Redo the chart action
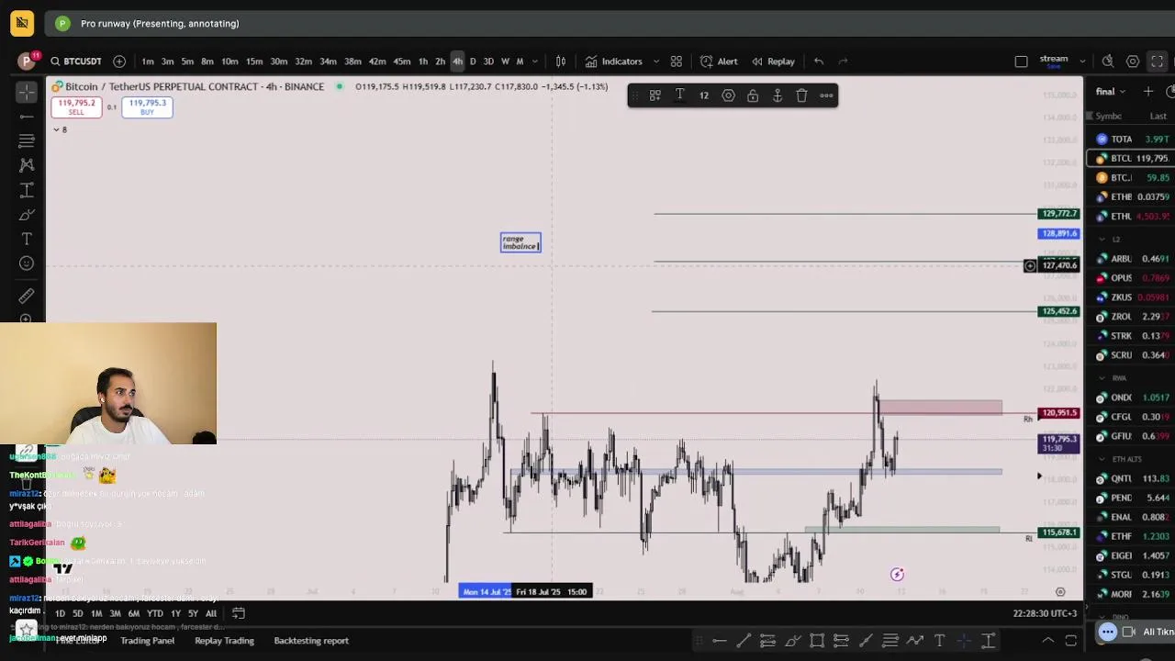This screenshot has height=661, width=1175. pyautogui.click(x=843, y=62)
